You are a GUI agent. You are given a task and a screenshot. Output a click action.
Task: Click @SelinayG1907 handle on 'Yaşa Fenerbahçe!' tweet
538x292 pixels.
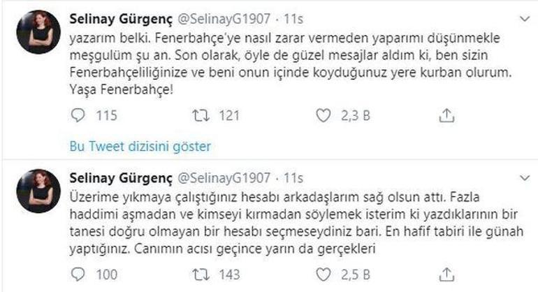coord(221,17)
